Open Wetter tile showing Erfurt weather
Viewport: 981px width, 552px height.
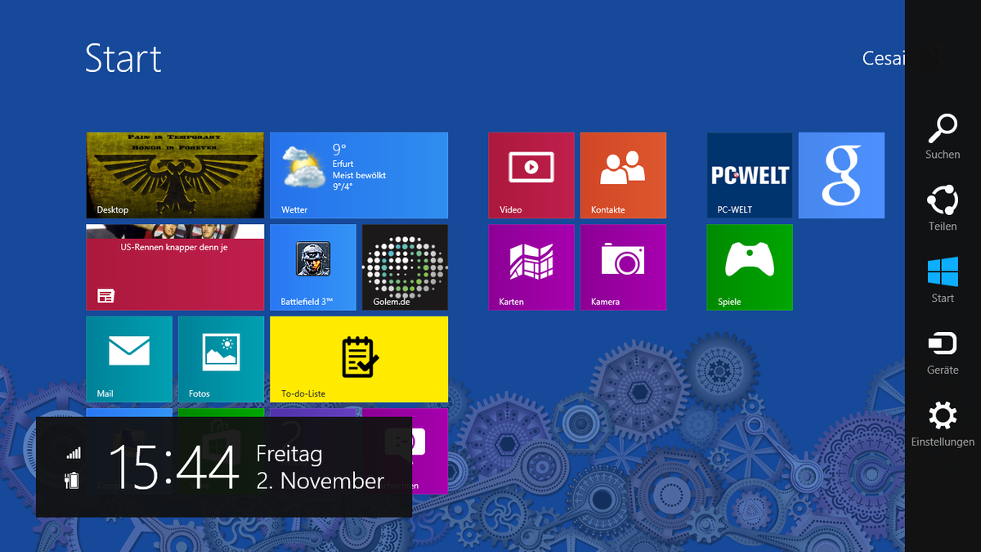[359, 175]
